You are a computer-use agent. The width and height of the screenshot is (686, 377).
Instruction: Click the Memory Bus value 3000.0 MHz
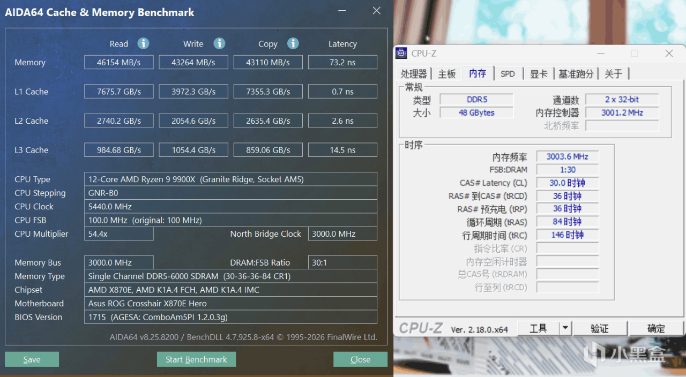coord(119,262)
